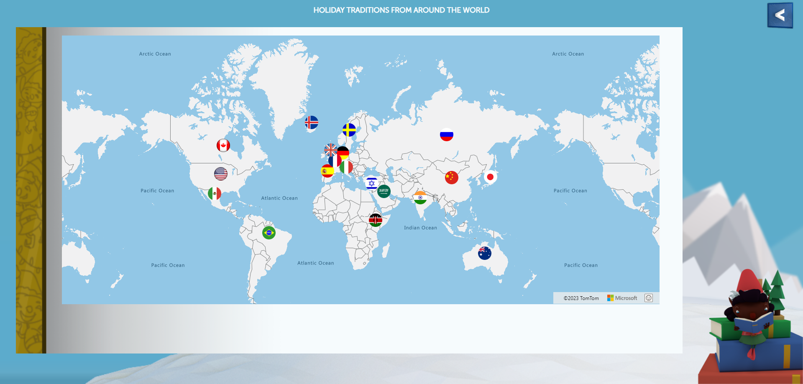Open the Kenya flag marker

point(376,220)
